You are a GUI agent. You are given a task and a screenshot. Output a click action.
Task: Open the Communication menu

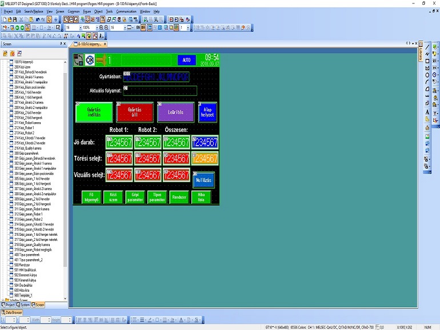[x=126, y=11]
